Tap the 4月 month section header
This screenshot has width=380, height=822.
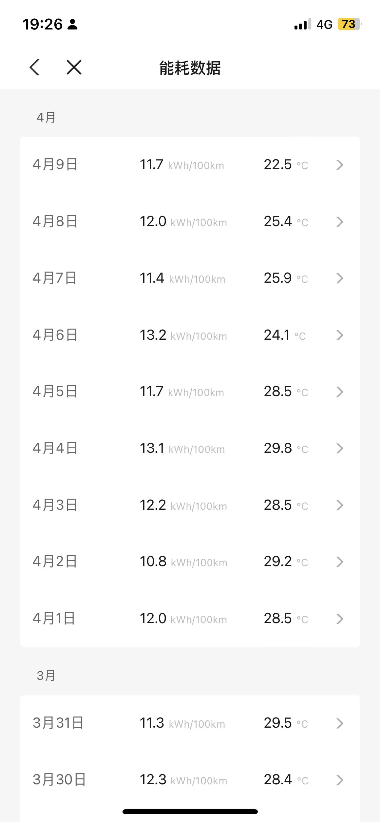[46, 117]
